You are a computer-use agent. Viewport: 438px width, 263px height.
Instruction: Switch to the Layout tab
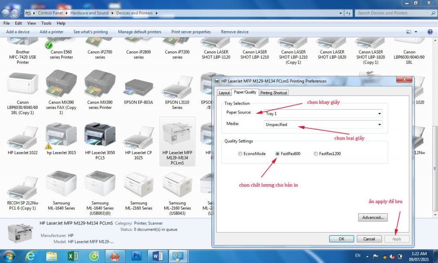[x=224, y=93]
